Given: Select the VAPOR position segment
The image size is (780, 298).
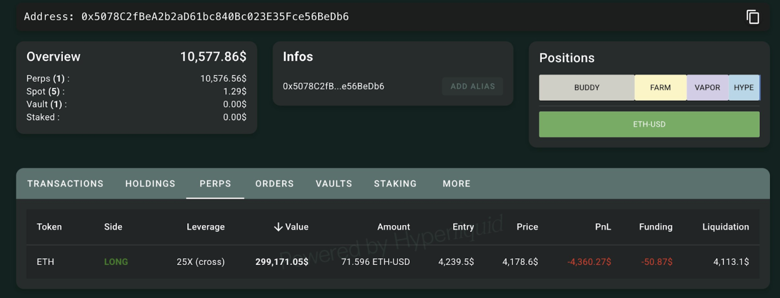Looking at the screenshot, I should click(x=707, y=88).
